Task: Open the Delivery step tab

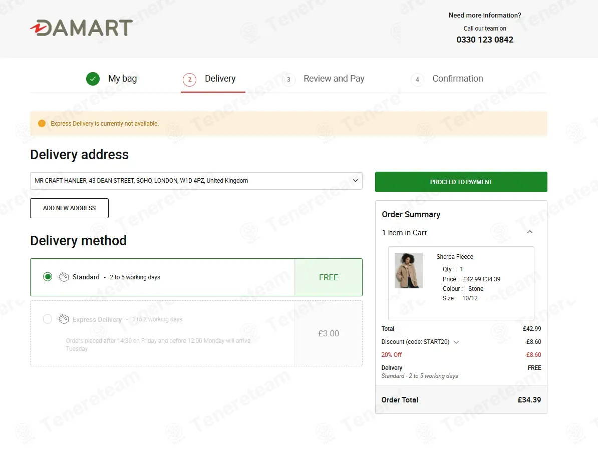Action: (220, 79)
